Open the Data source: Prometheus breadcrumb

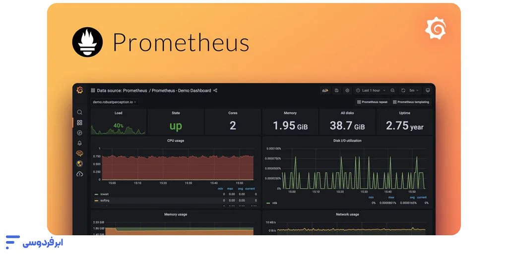click(x=122, y=91)
